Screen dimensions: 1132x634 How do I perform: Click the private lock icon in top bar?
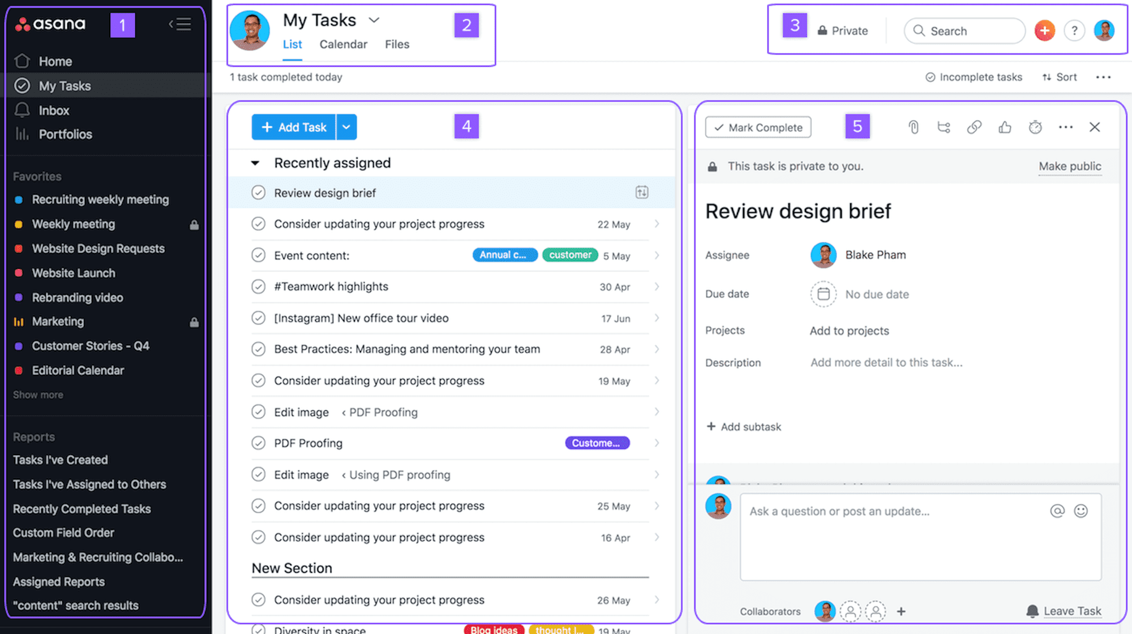822,31
